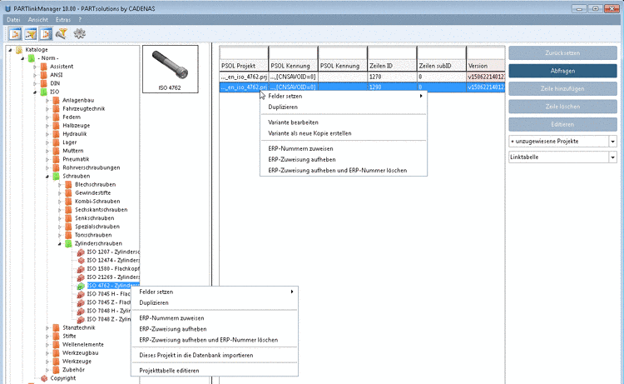The width and height of the screenshot is (624, 384).
Task: Click the Hydraulik folder icon
Action: click(56, 134)
